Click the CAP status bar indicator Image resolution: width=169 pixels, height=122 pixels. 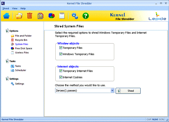[x=149, y=120]
